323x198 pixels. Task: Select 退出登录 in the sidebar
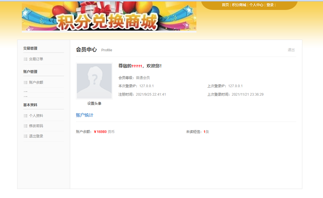36,136
